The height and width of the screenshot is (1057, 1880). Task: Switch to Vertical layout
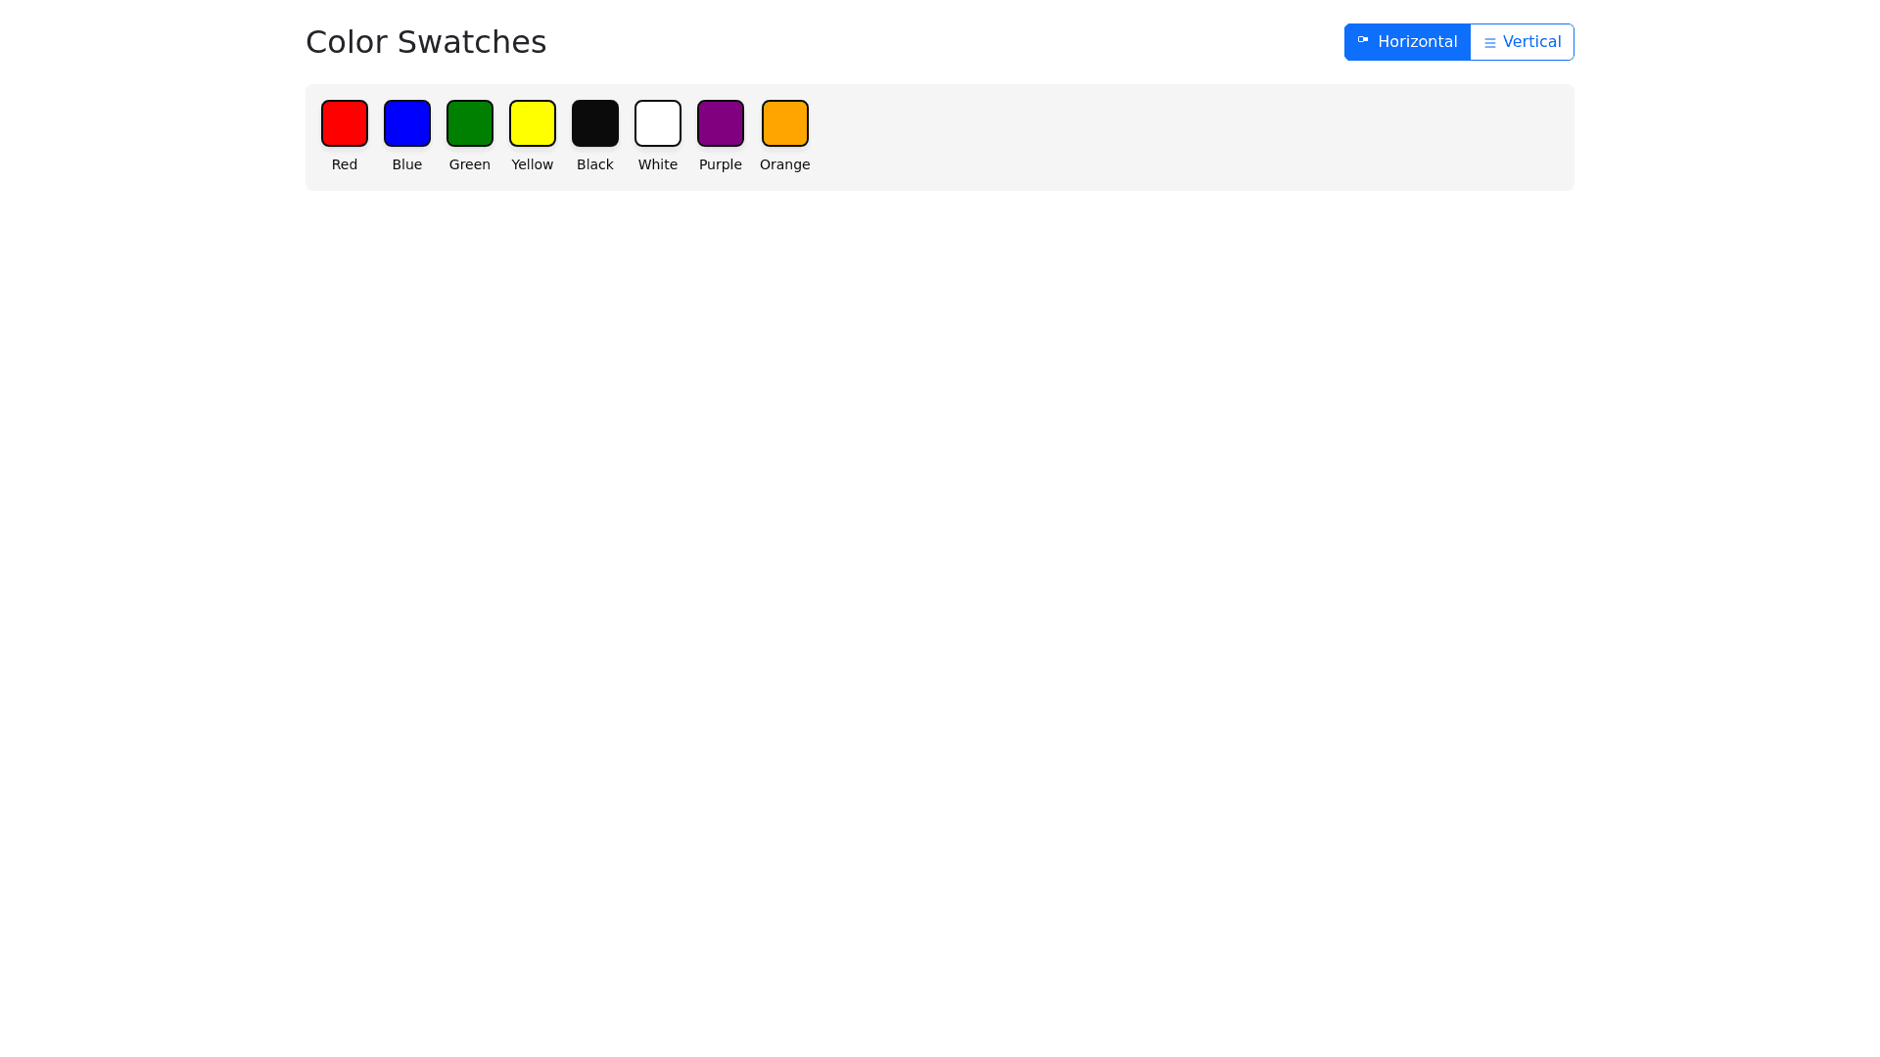tap(1522, 42)
